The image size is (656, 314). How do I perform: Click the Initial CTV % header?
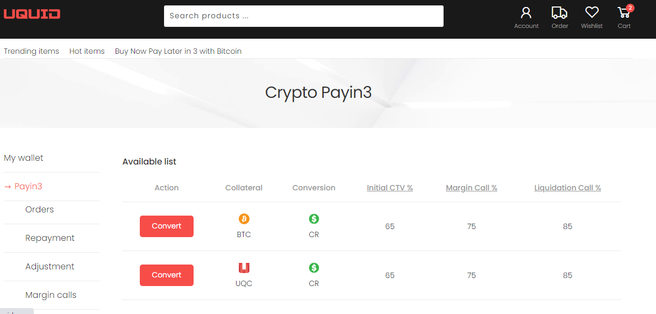click(x=390, y=188)
